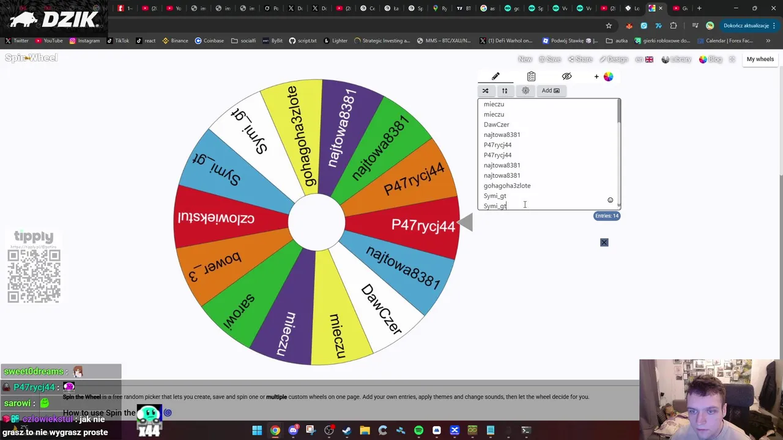The image size is (783, 440).
Task: Open the media control playlist icon
Action: 695,26
